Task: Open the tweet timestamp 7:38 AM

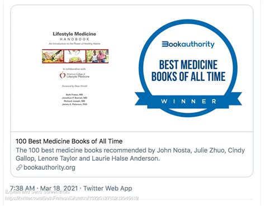Action: pos(22,188)
